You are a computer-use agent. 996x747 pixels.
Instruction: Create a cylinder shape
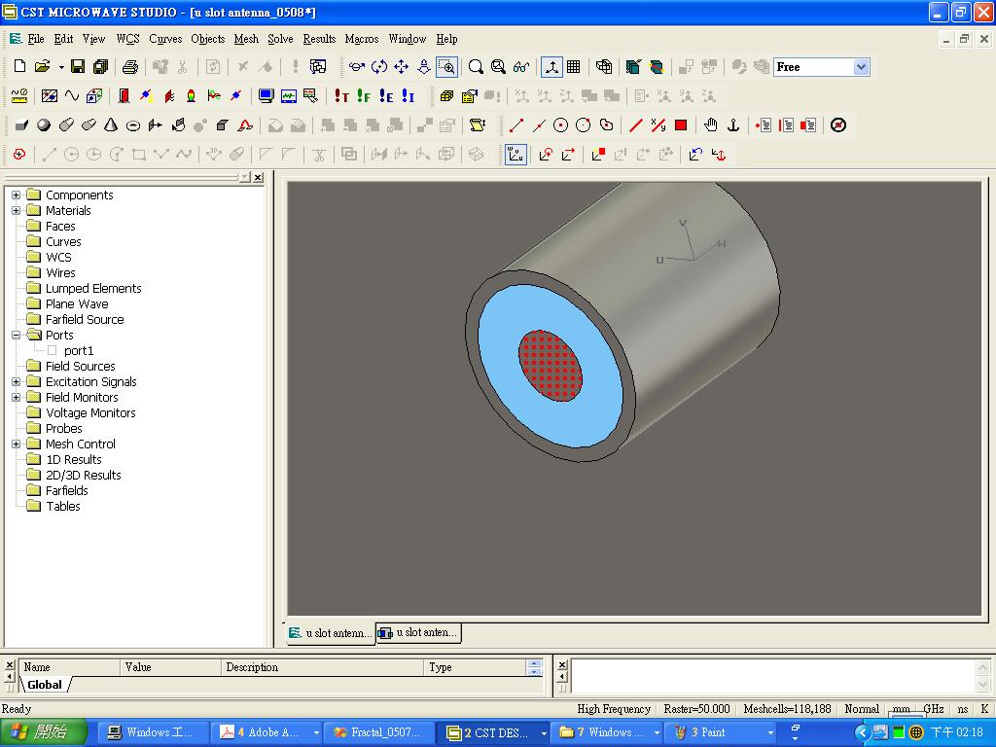tap(66, 125)
